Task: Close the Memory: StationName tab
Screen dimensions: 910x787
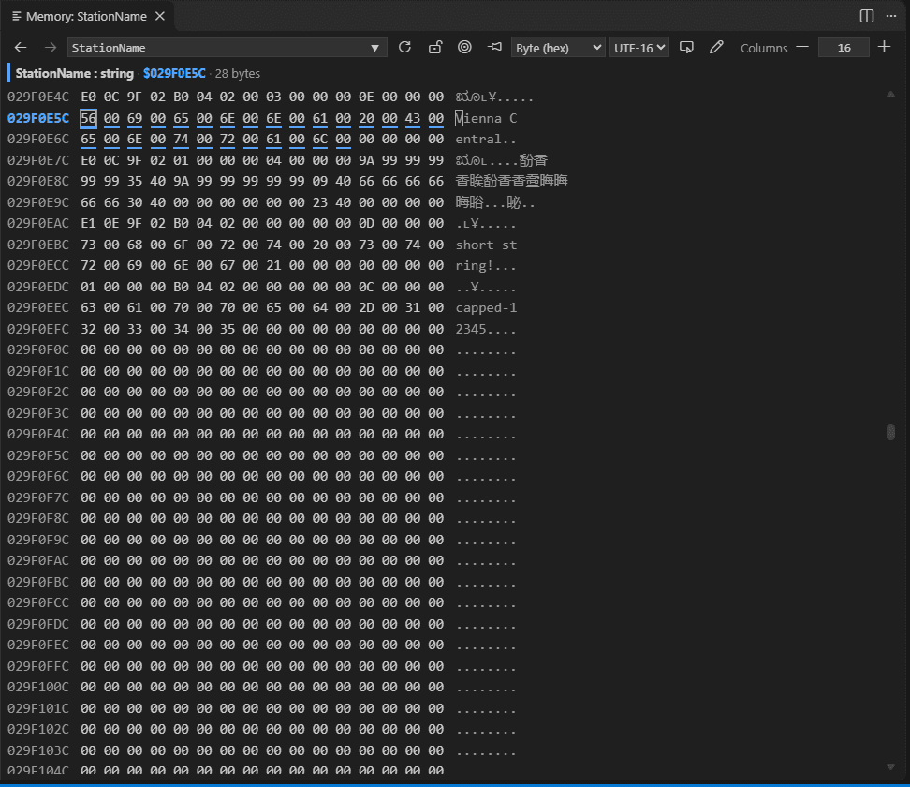Action: click(160, 16)
